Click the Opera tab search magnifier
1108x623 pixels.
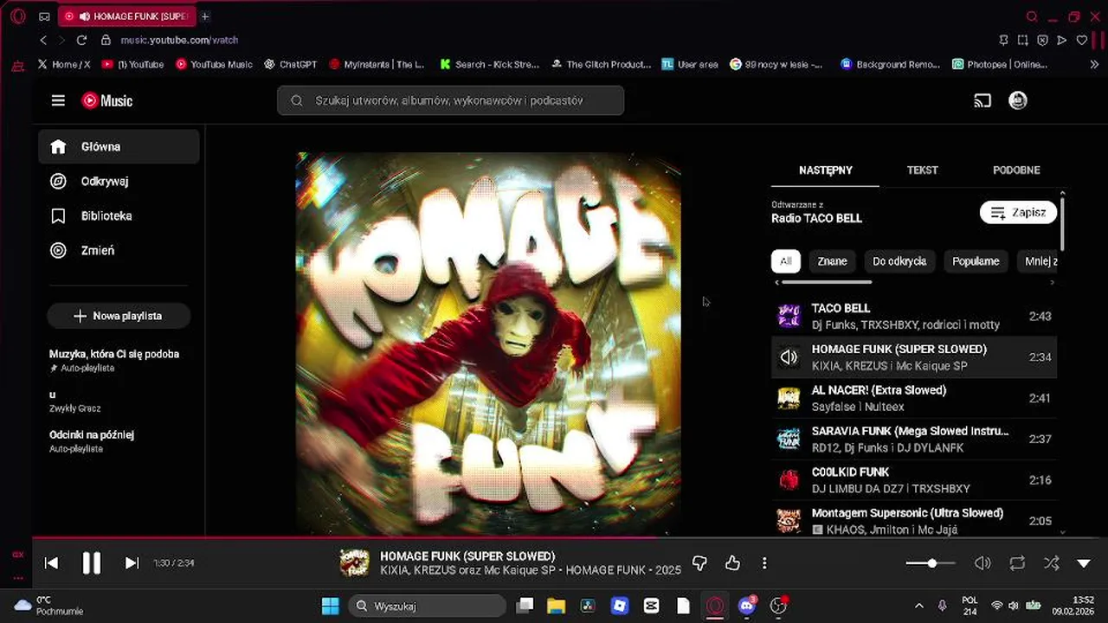pyautogui.click(x=1032, y=16)
